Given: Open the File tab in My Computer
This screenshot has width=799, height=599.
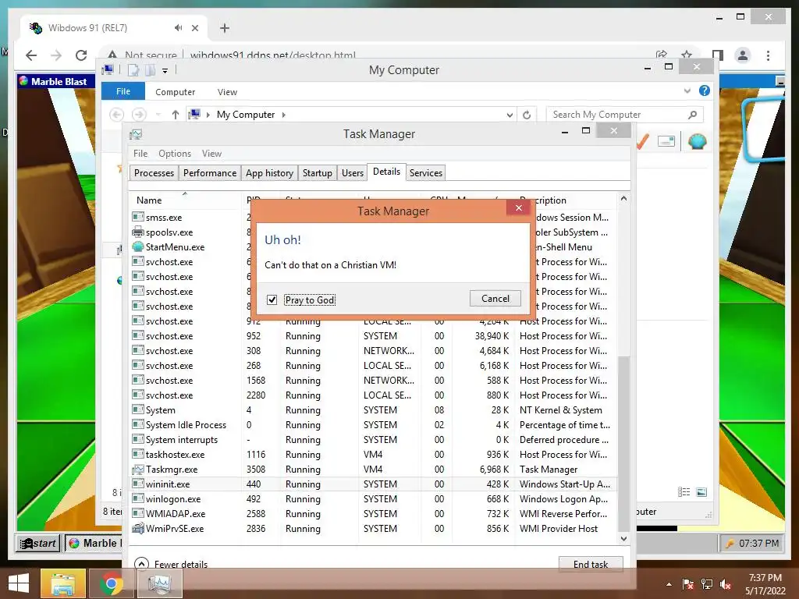Looking at the screenshot, I should coord(123,91).
